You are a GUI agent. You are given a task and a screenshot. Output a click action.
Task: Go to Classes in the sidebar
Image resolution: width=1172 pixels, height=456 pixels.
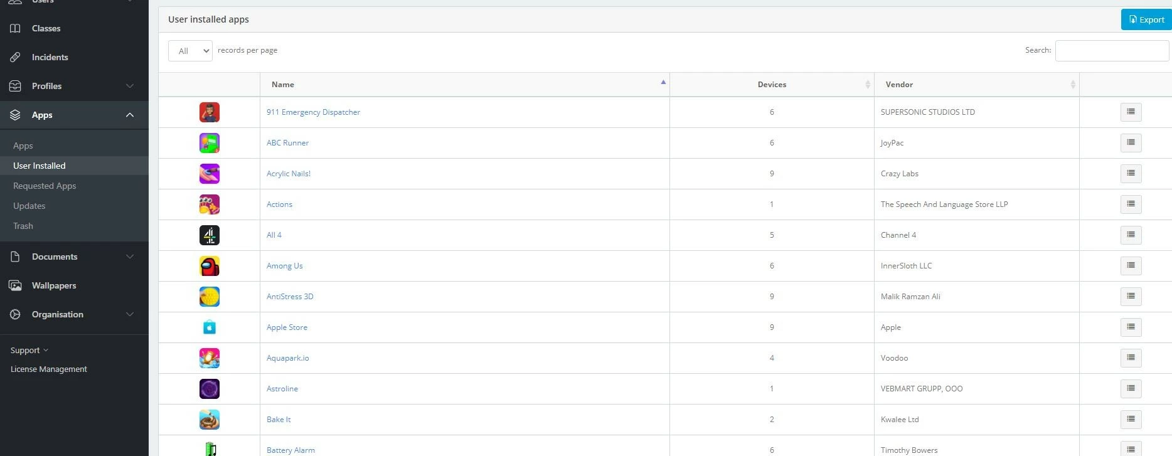coord(74,28)
